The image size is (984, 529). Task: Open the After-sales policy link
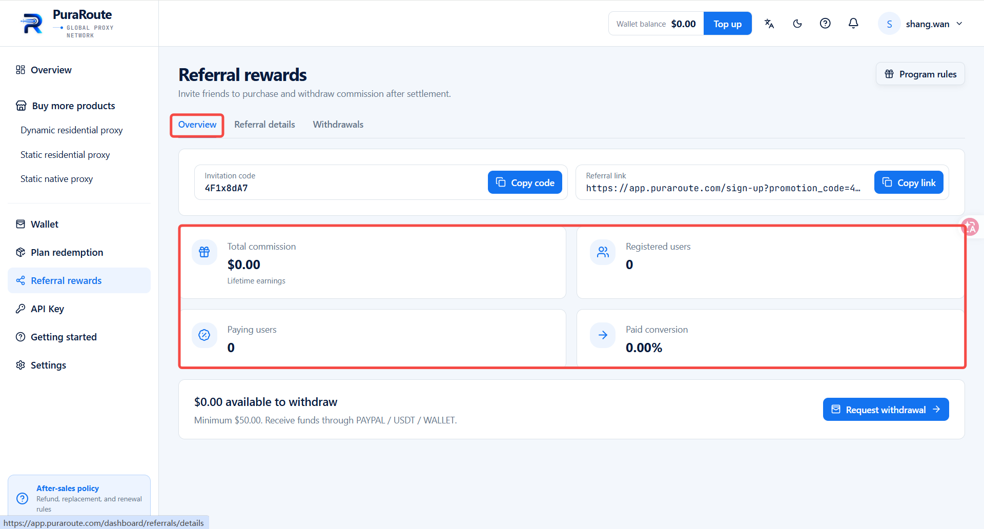68,489
